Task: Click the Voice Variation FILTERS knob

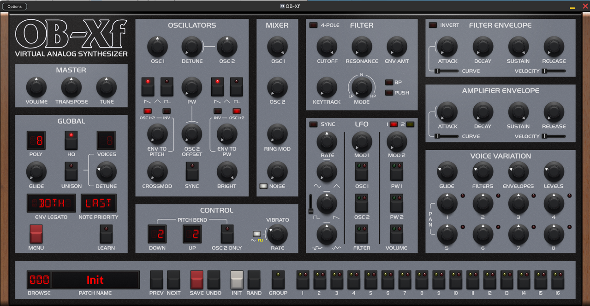Action: (x=483, y=172)
